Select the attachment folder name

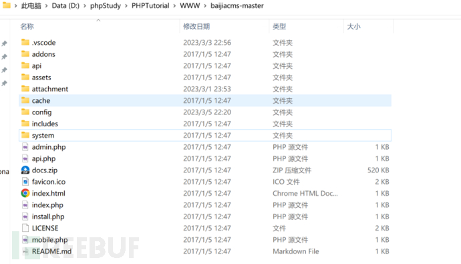tap(50, 89)
